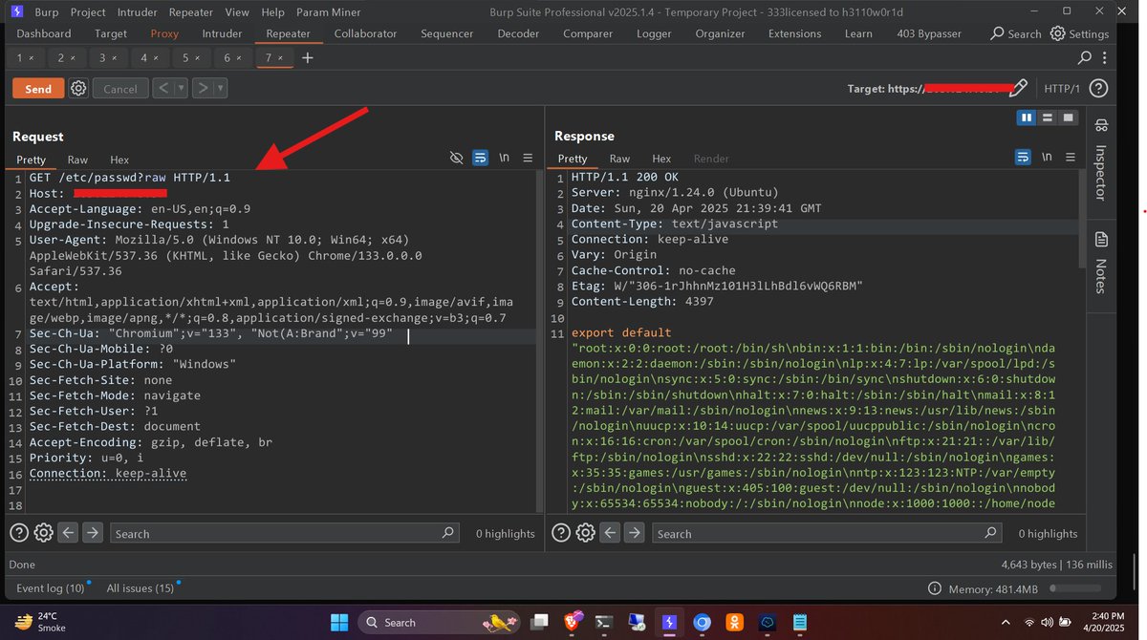Screen dimensions: 1147x640
Task: Open tab bar three-dot options menu
Action: click(x=1103, y=57)
